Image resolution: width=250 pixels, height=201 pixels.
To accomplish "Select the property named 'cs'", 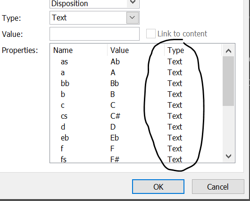I will [64, 116].
